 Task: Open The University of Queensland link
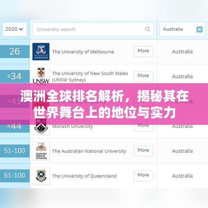(84, 176)
